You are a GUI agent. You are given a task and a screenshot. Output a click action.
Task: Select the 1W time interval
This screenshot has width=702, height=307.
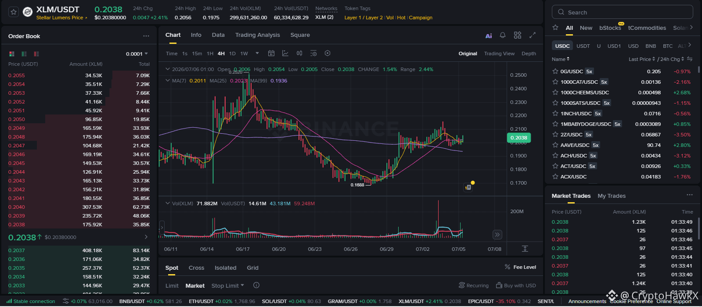click(244, 54)
